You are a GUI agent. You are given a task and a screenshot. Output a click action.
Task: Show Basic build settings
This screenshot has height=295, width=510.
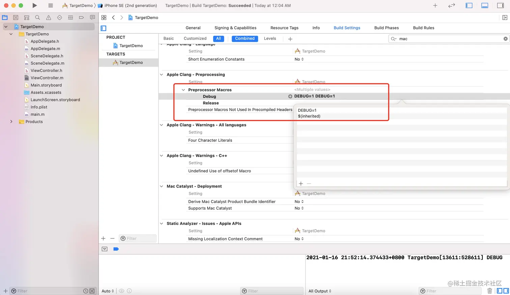point(169,38)
